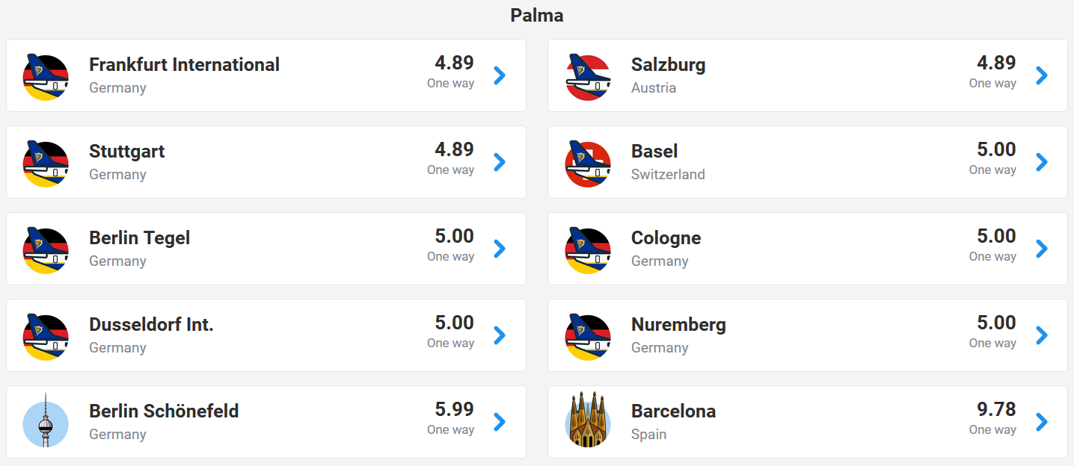The height and width of the screenshot is (466, 1074).
Task: Click the Basel Swiss flag plane icon
Action: pos(588,163)
